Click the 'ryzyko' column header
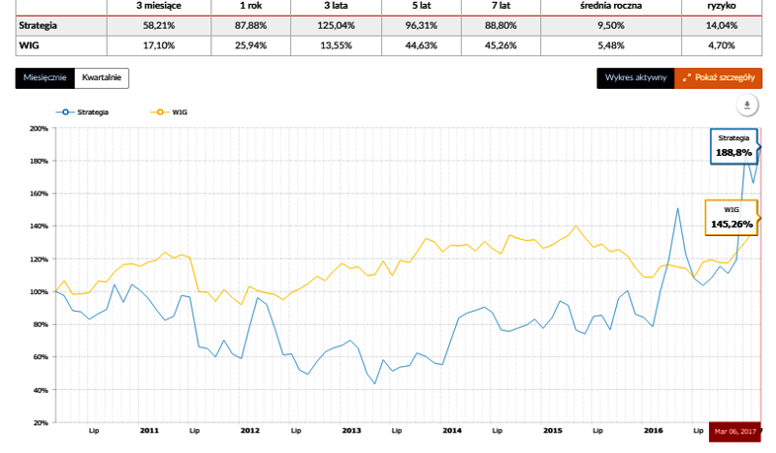 (x=722, y=6)
